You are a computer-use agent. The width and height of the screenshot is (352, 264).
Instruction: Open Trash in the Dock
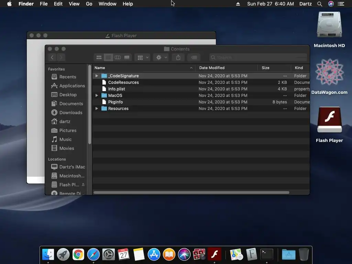[304, 255]
